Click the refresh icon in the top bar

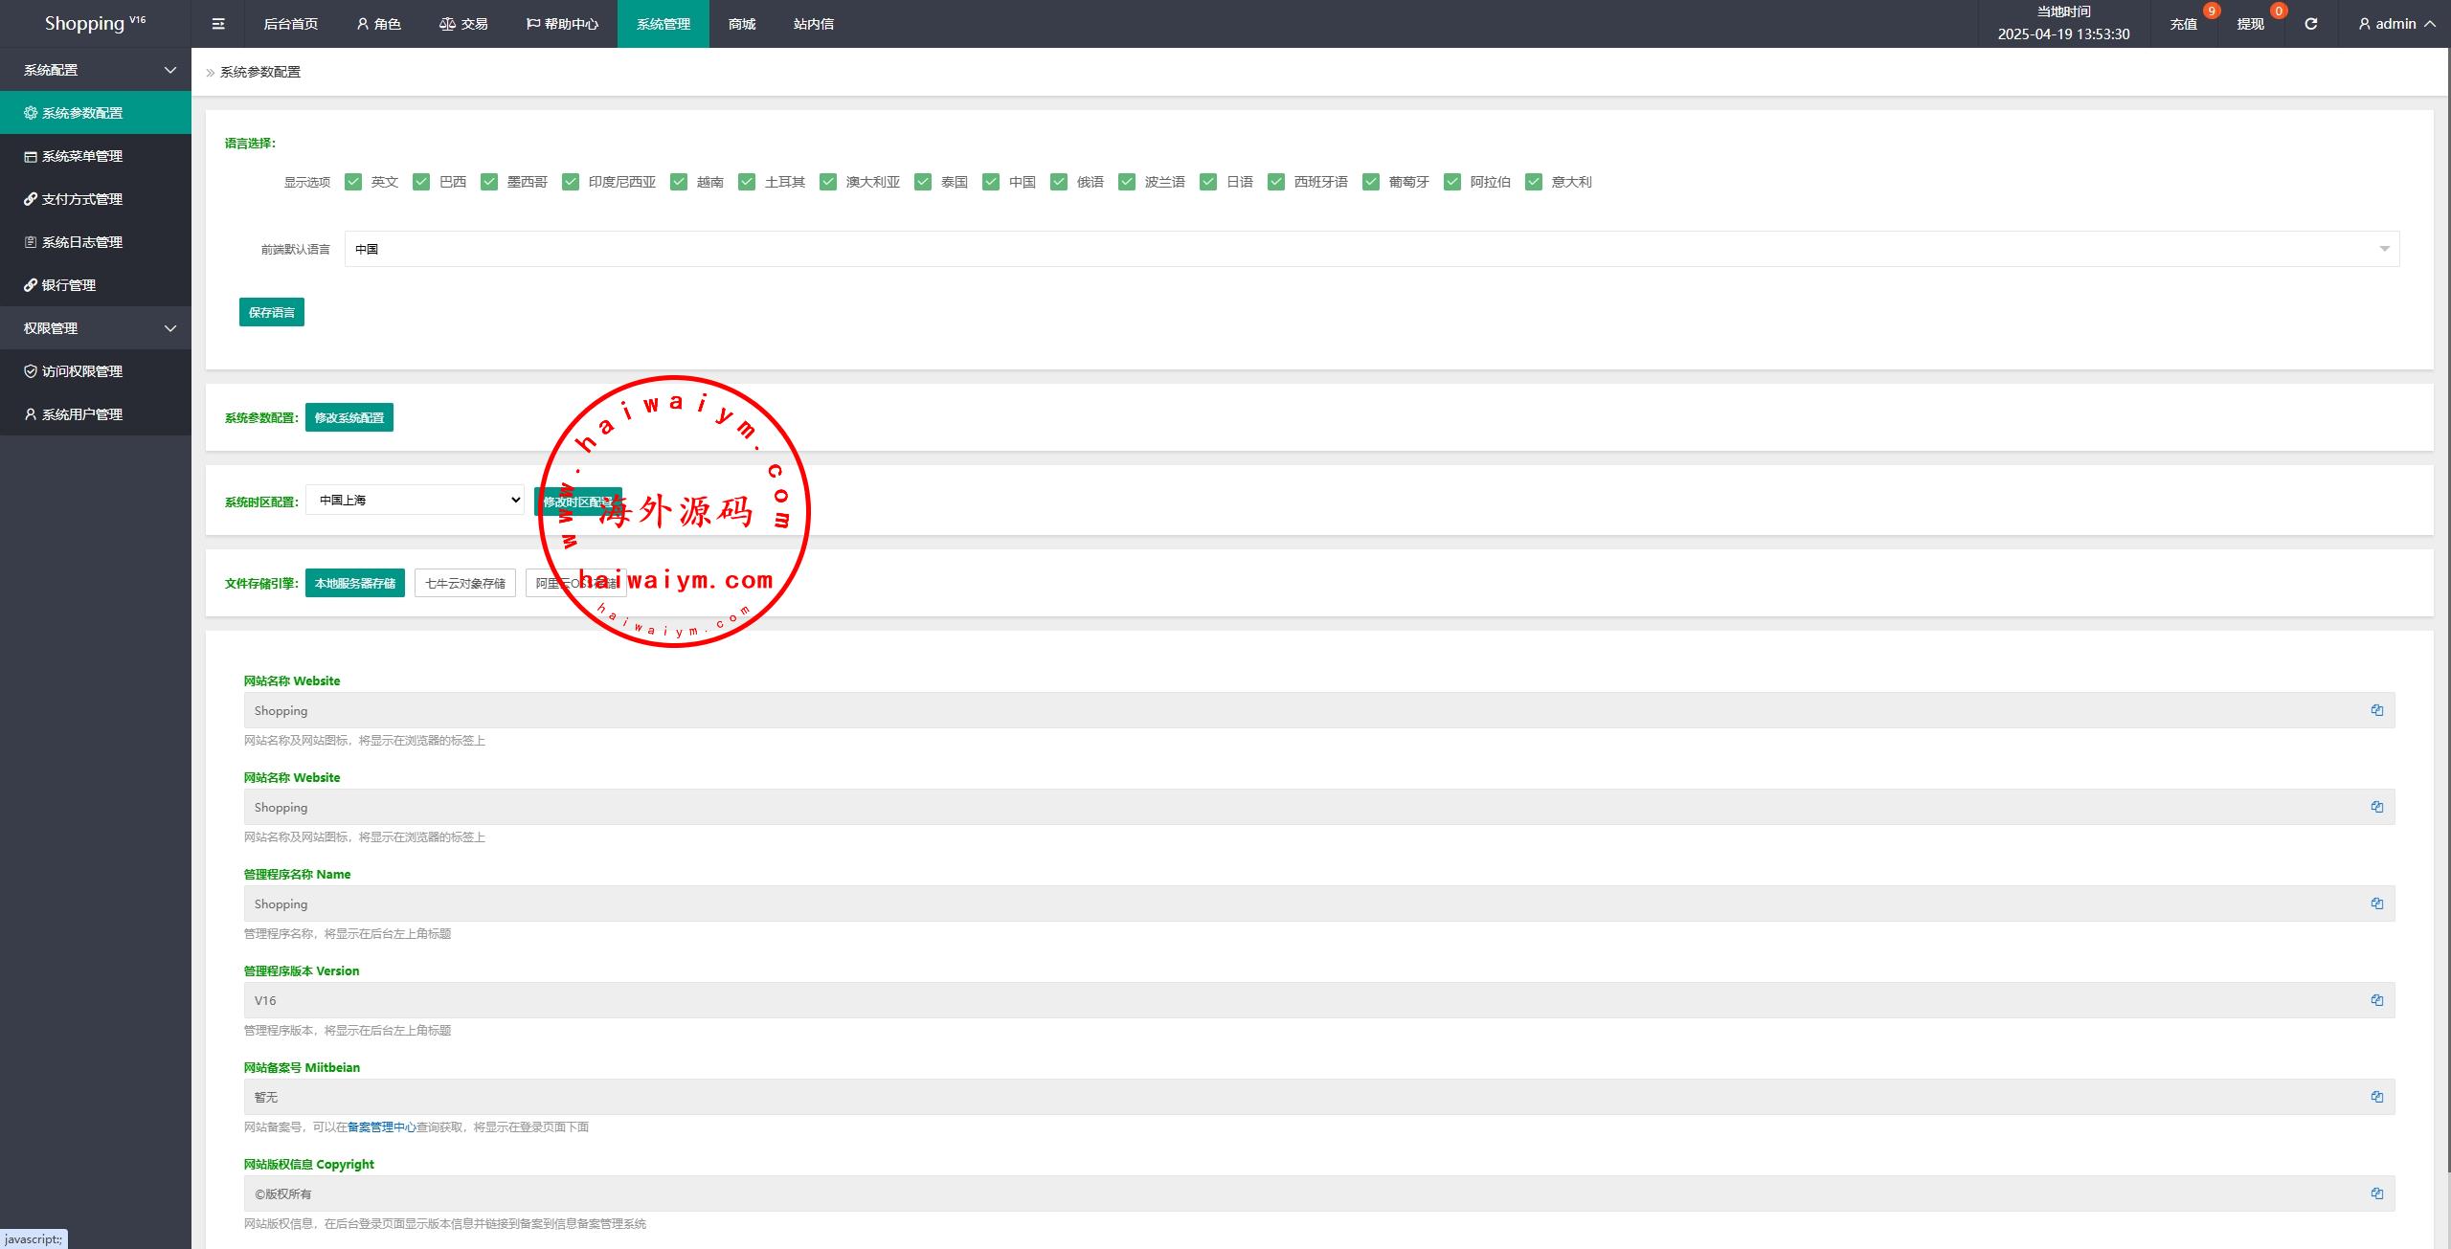pos(2310,24)
